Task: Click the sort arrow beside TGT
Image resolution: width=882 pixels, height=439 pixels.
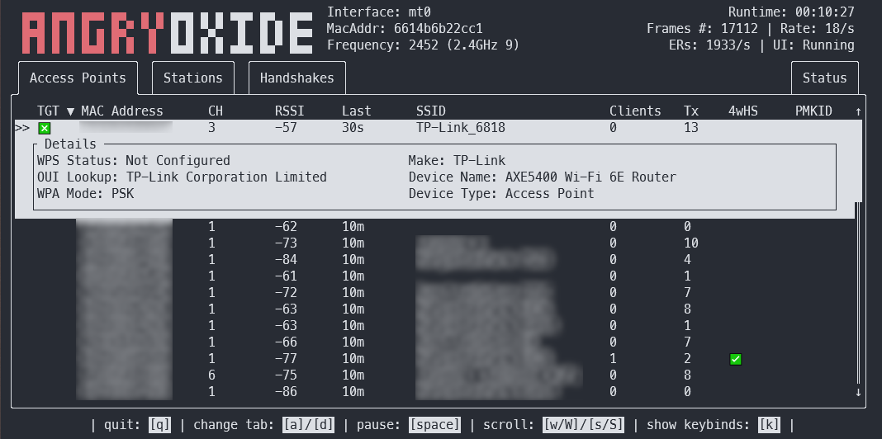Action: pos(70,111)
